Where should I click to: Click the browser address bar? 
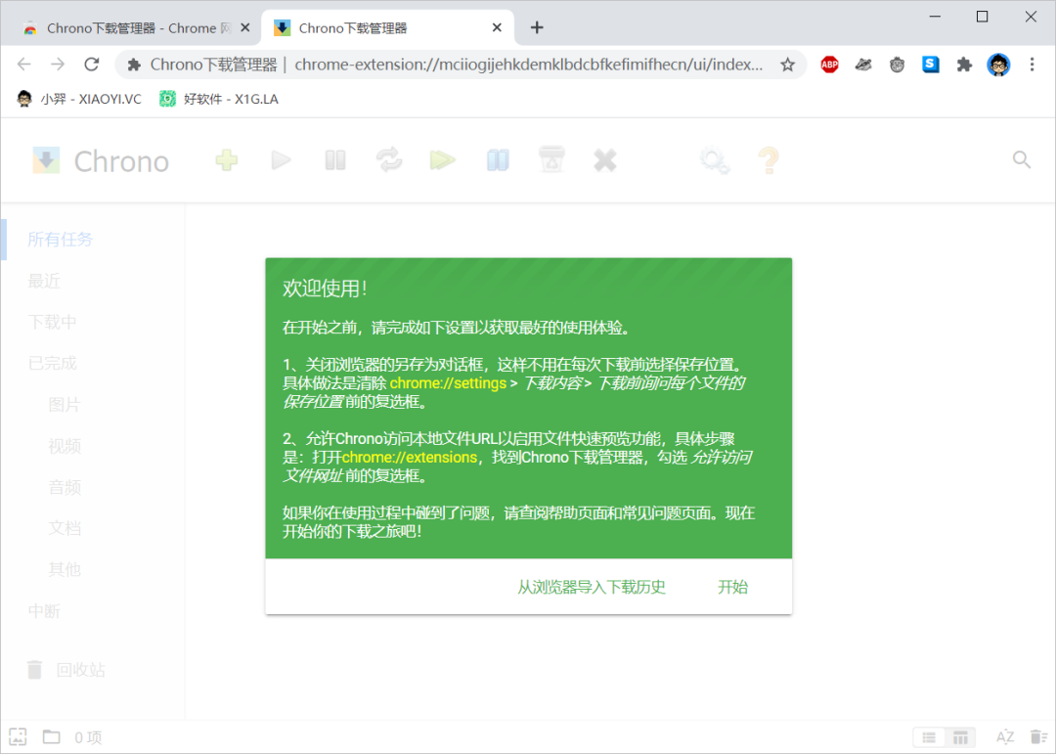[489, 65]
